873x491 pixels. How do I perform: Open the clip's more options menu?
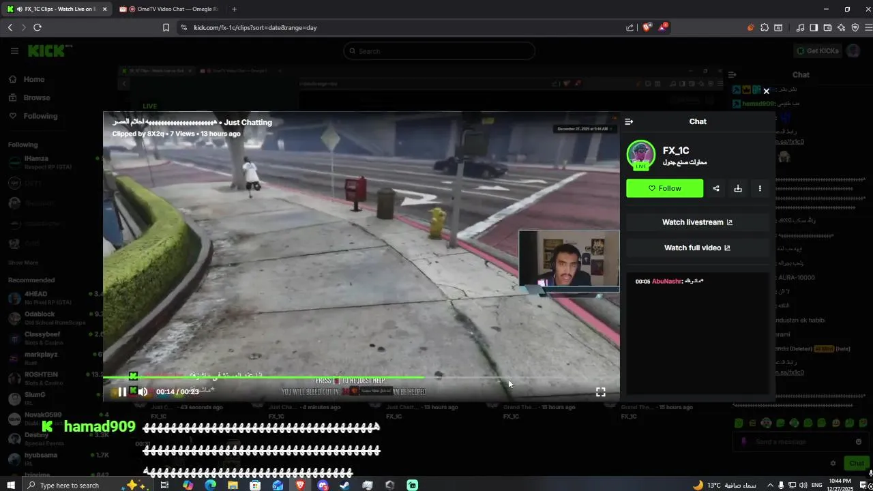[x=760, y=188]
